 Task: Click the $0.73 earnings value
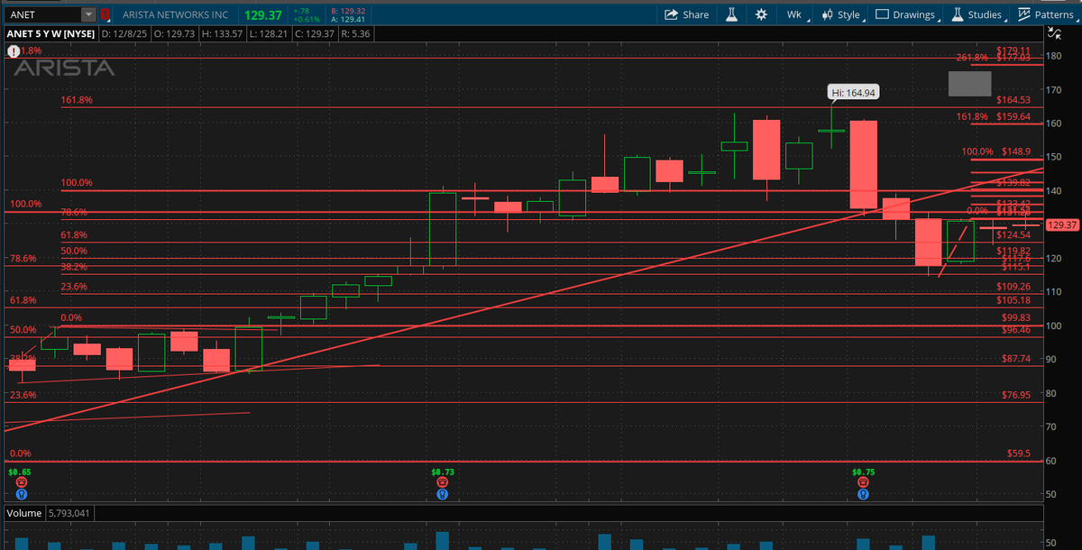[x=442, y=472]
